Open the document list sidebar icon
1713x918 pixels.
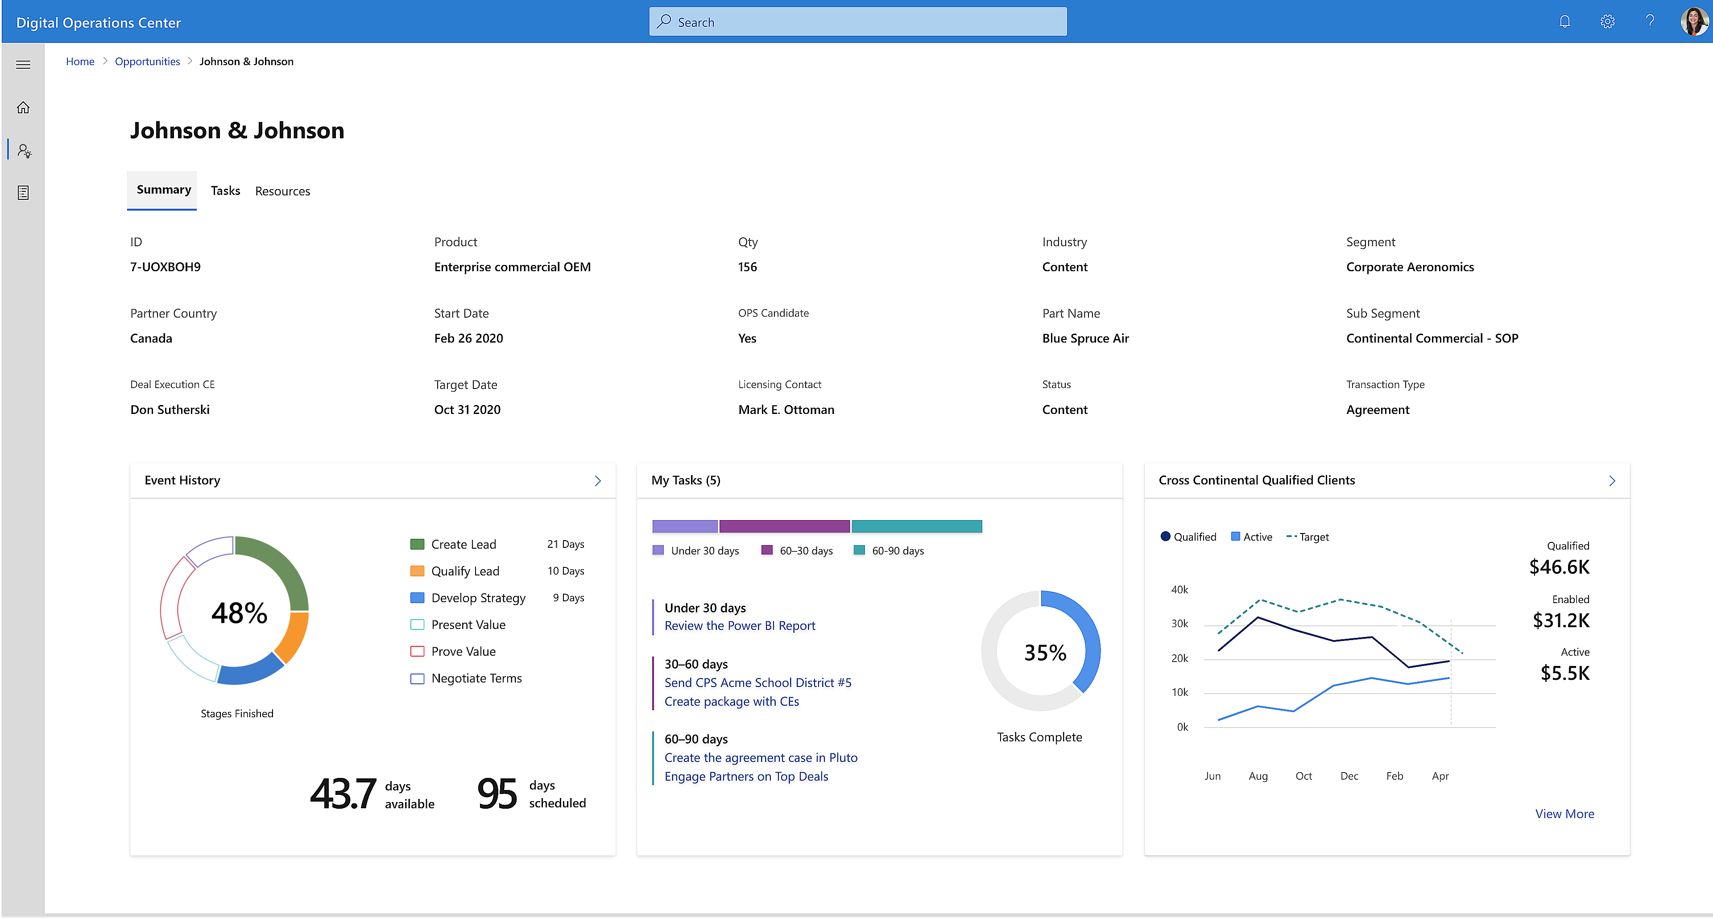[x=23, y=193]
